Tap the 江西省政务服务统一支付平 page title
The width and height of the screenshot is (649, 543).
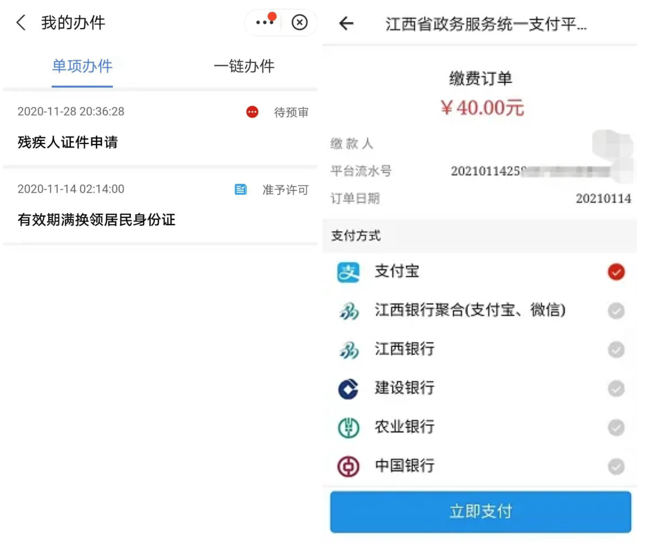[x=486, y=24]
